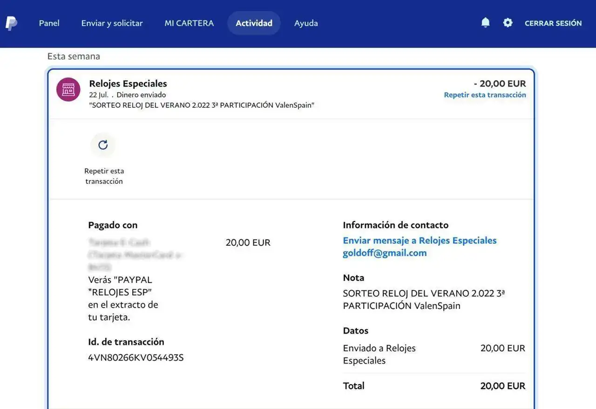Screen dimensions: 596x409
Task: Click the goldoff@gmail.com email link
Action: 385,253
